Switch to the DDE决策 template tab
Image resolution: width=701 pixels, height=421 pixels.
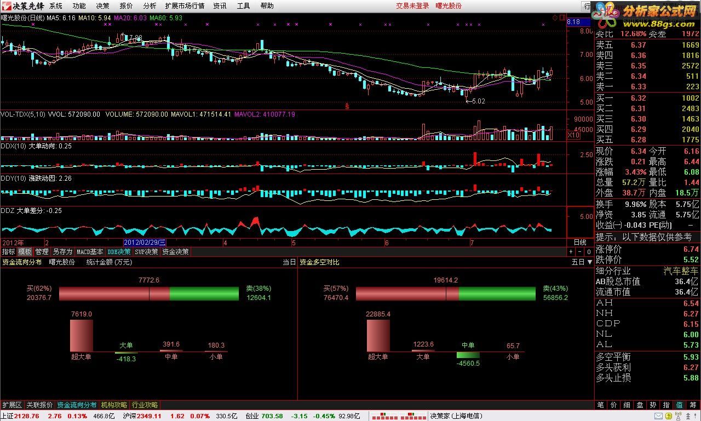tap(119, 252)
